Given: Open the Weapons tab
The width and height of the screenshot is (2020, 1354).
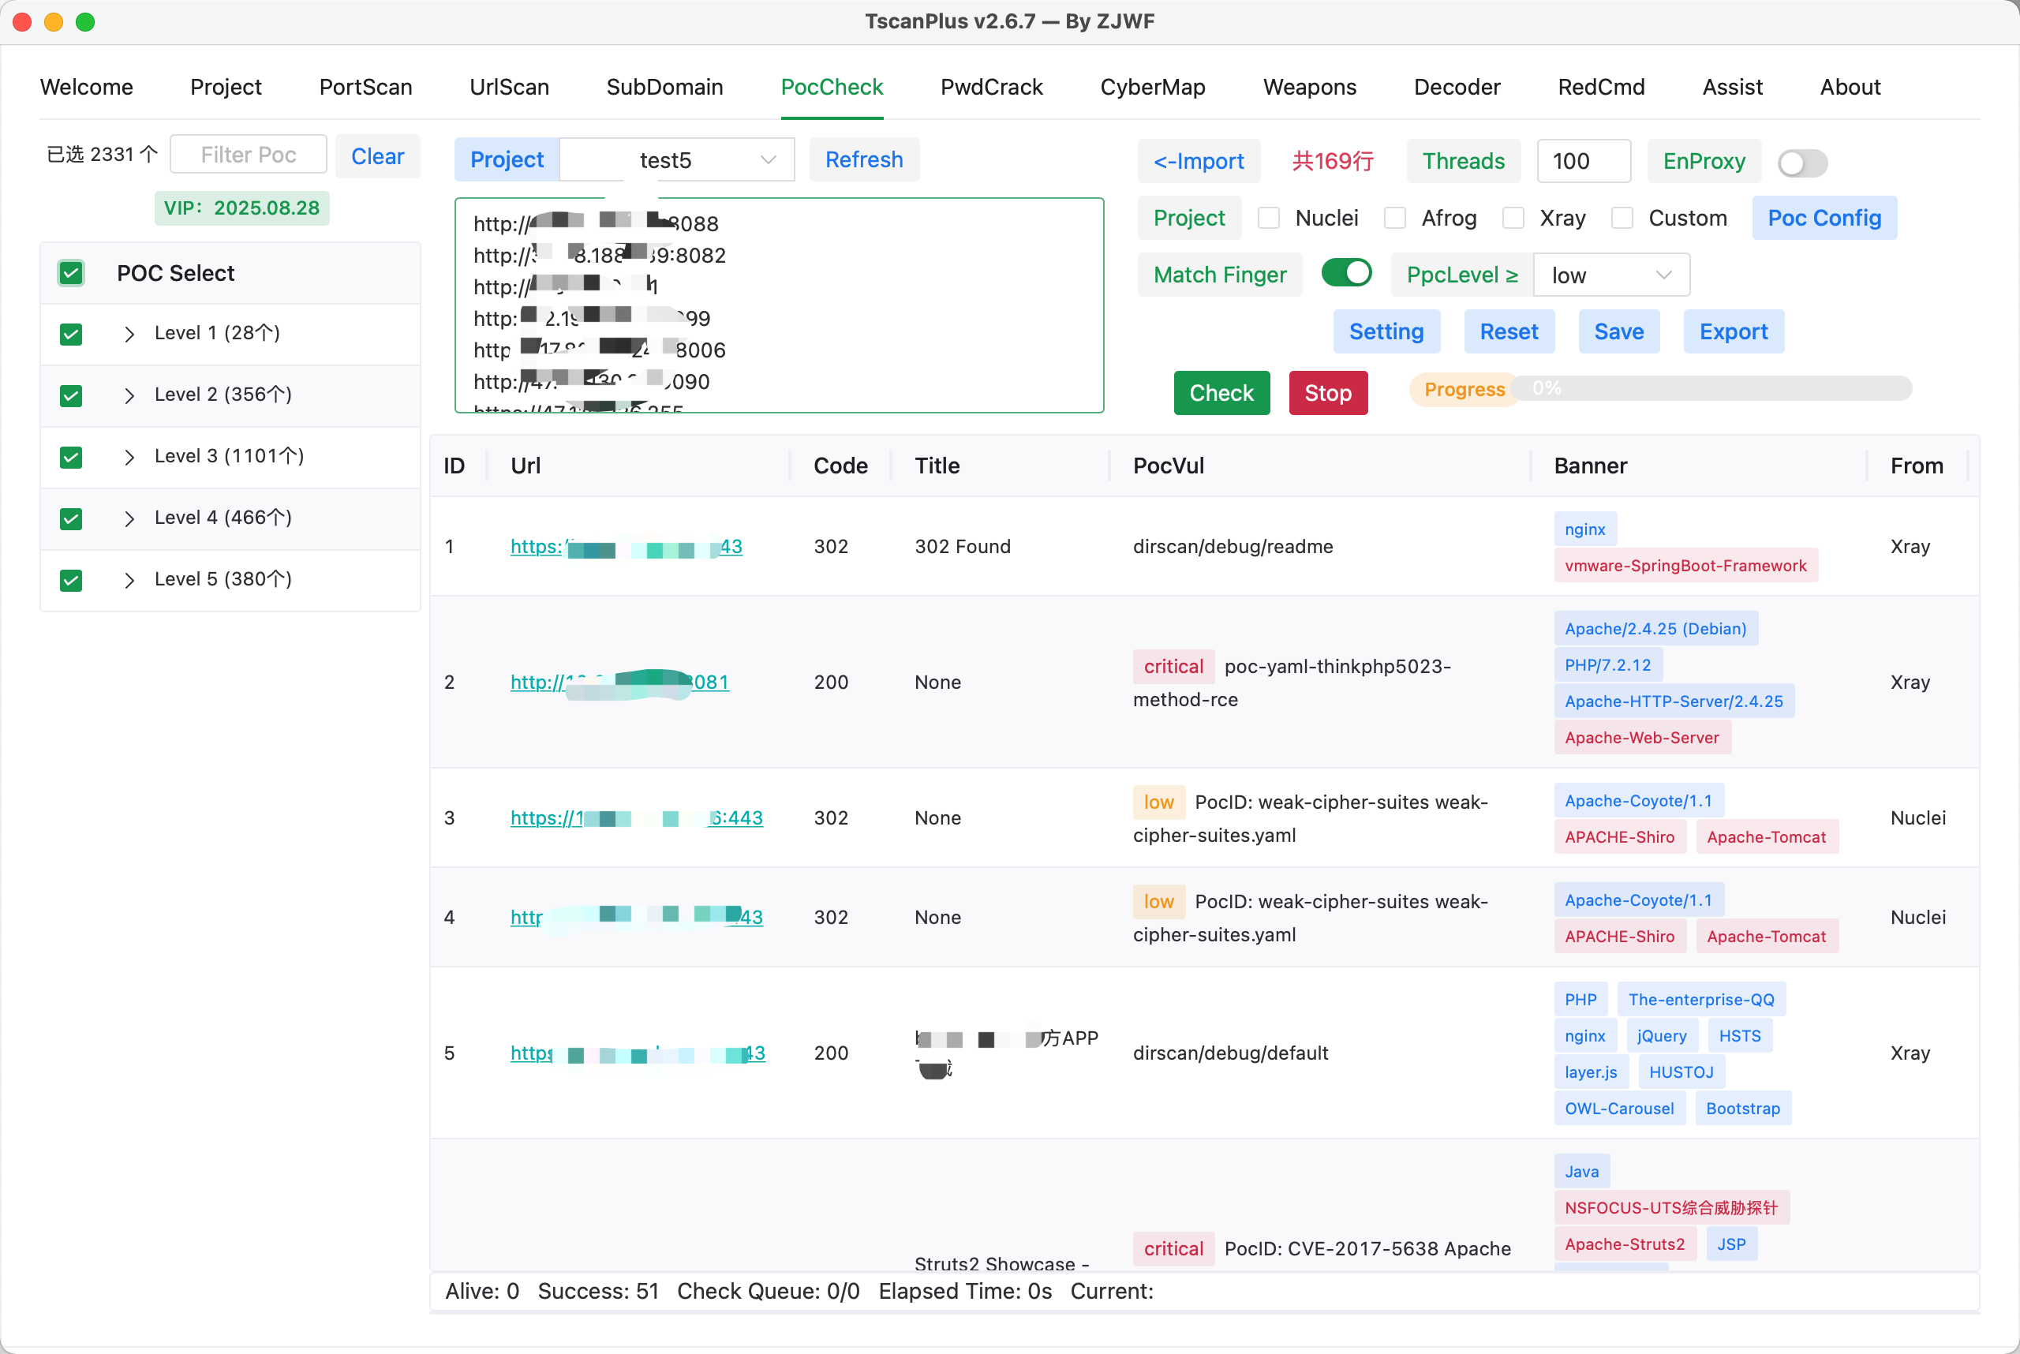Looking at the screenshot, I should (x=1309, y=88).
